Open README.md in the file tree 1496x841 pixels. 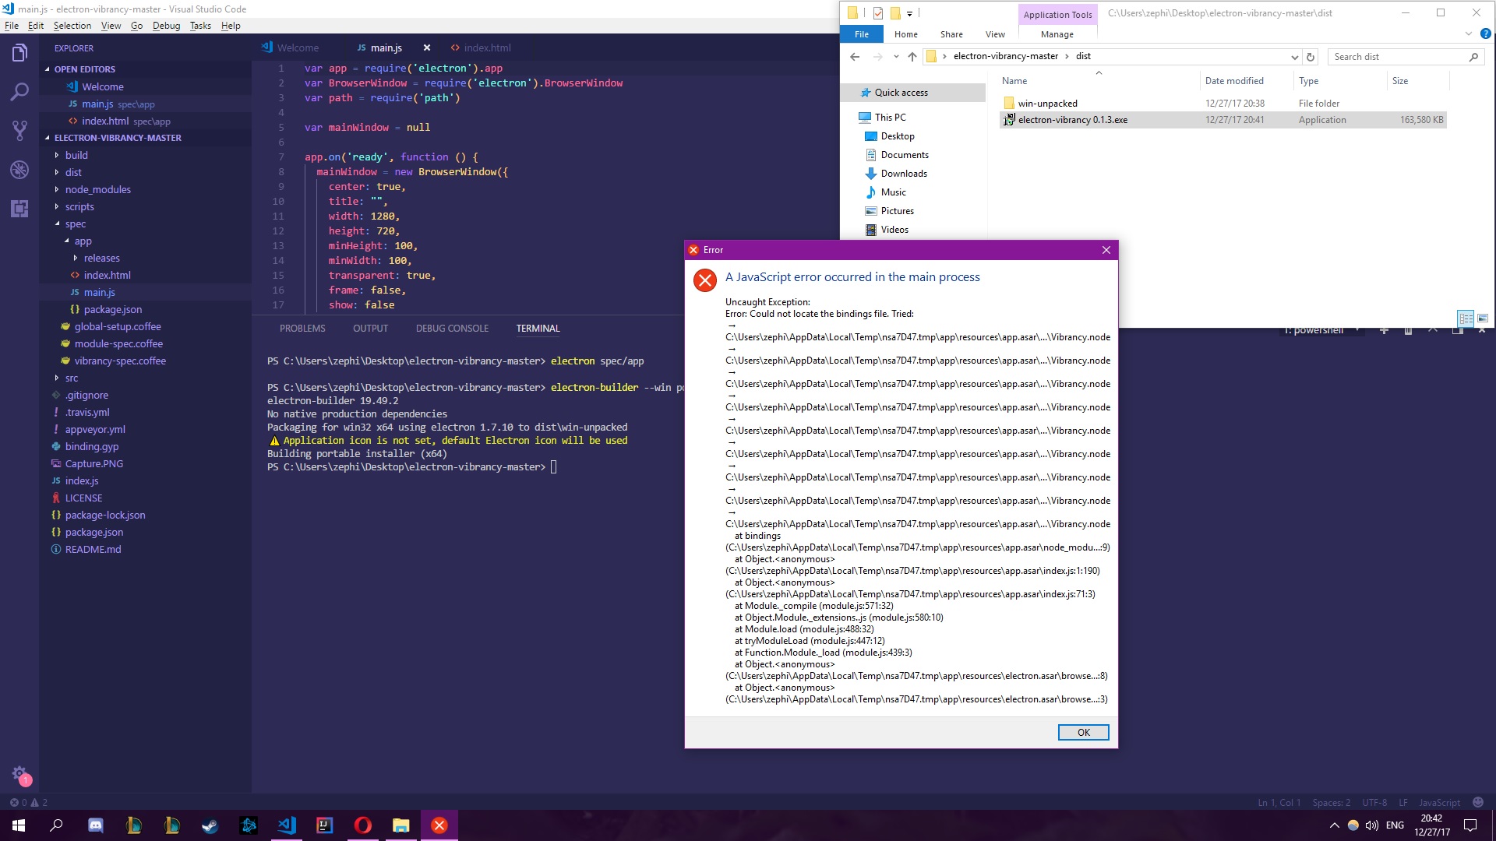click(x=93, y=549)
